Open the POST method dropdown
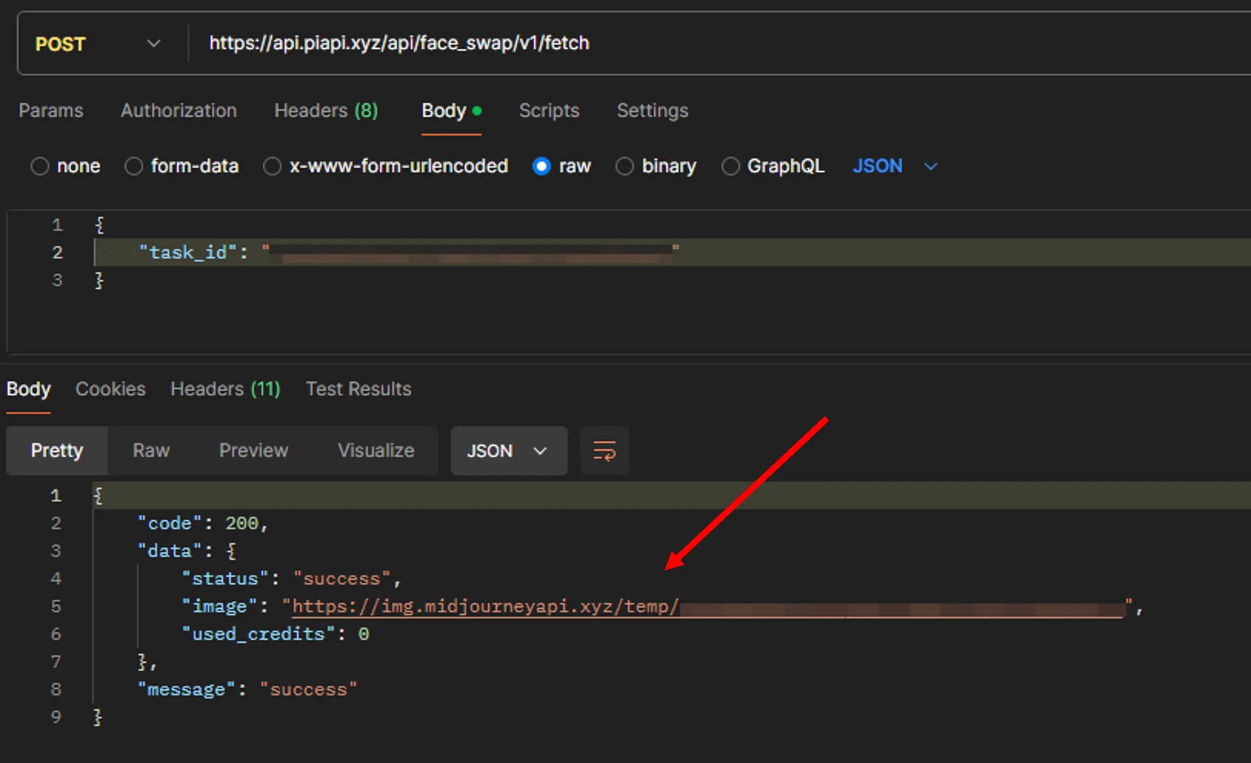The width and height of the screenshot is (1251, 763). [x=98, y=43]
